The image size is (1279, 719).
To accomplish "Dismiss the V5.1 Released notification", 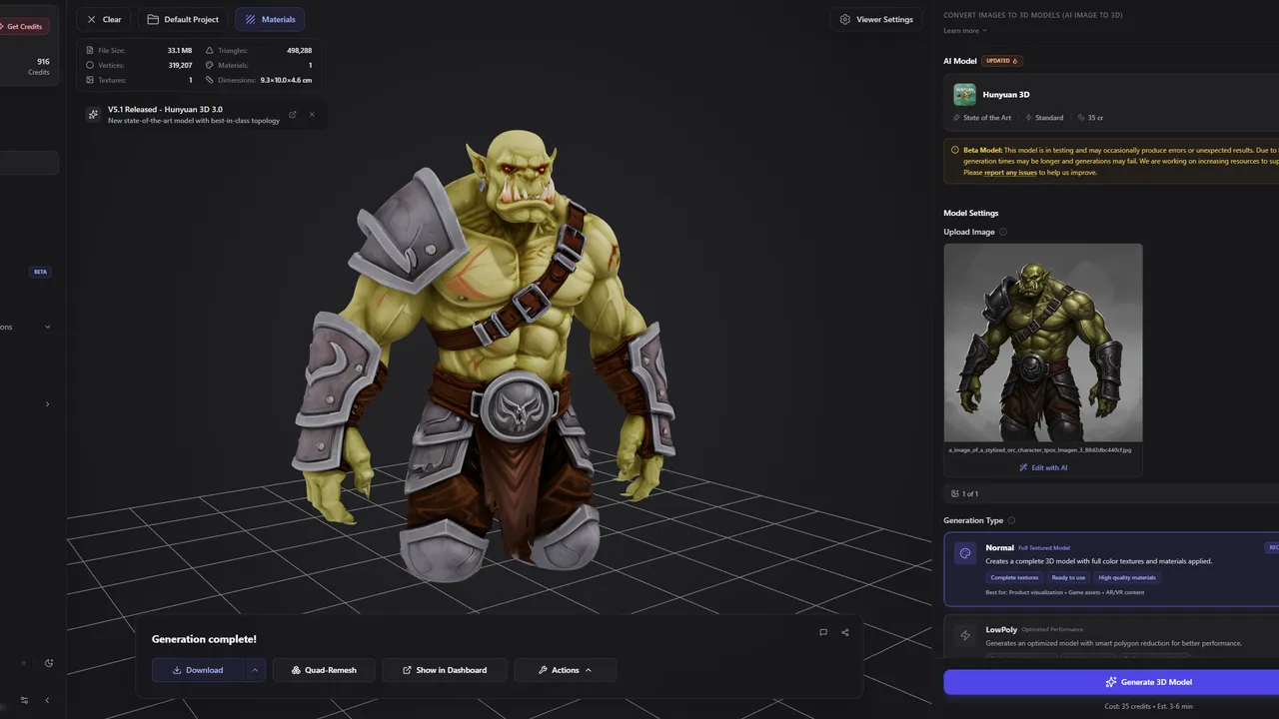I will point(312,114).
